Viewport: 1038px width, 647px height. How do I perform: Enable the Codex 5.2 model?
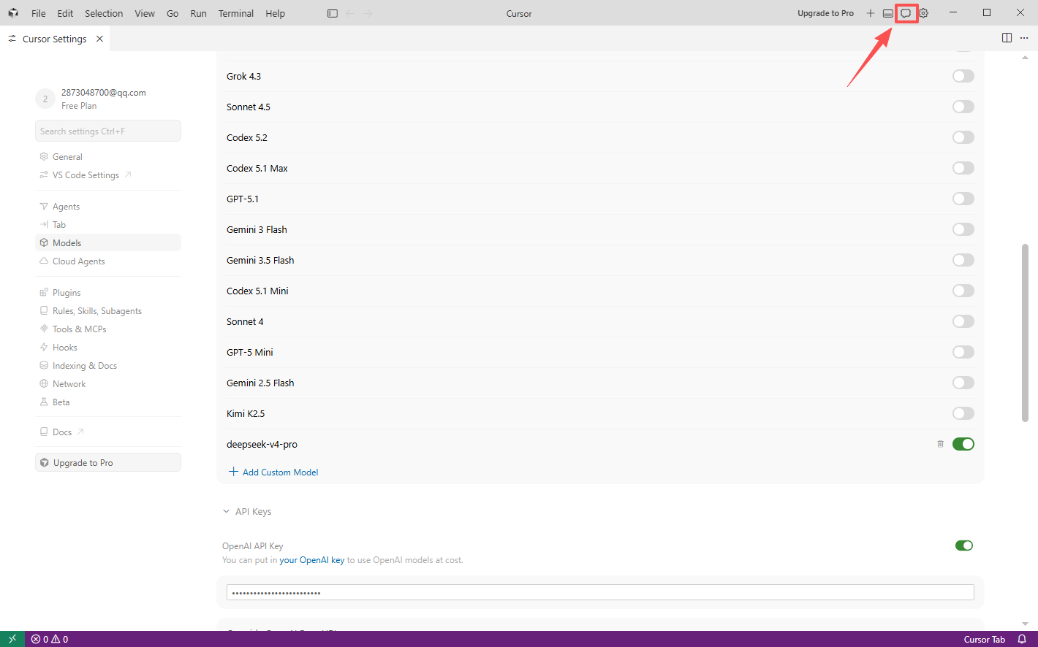click(963, 137)
